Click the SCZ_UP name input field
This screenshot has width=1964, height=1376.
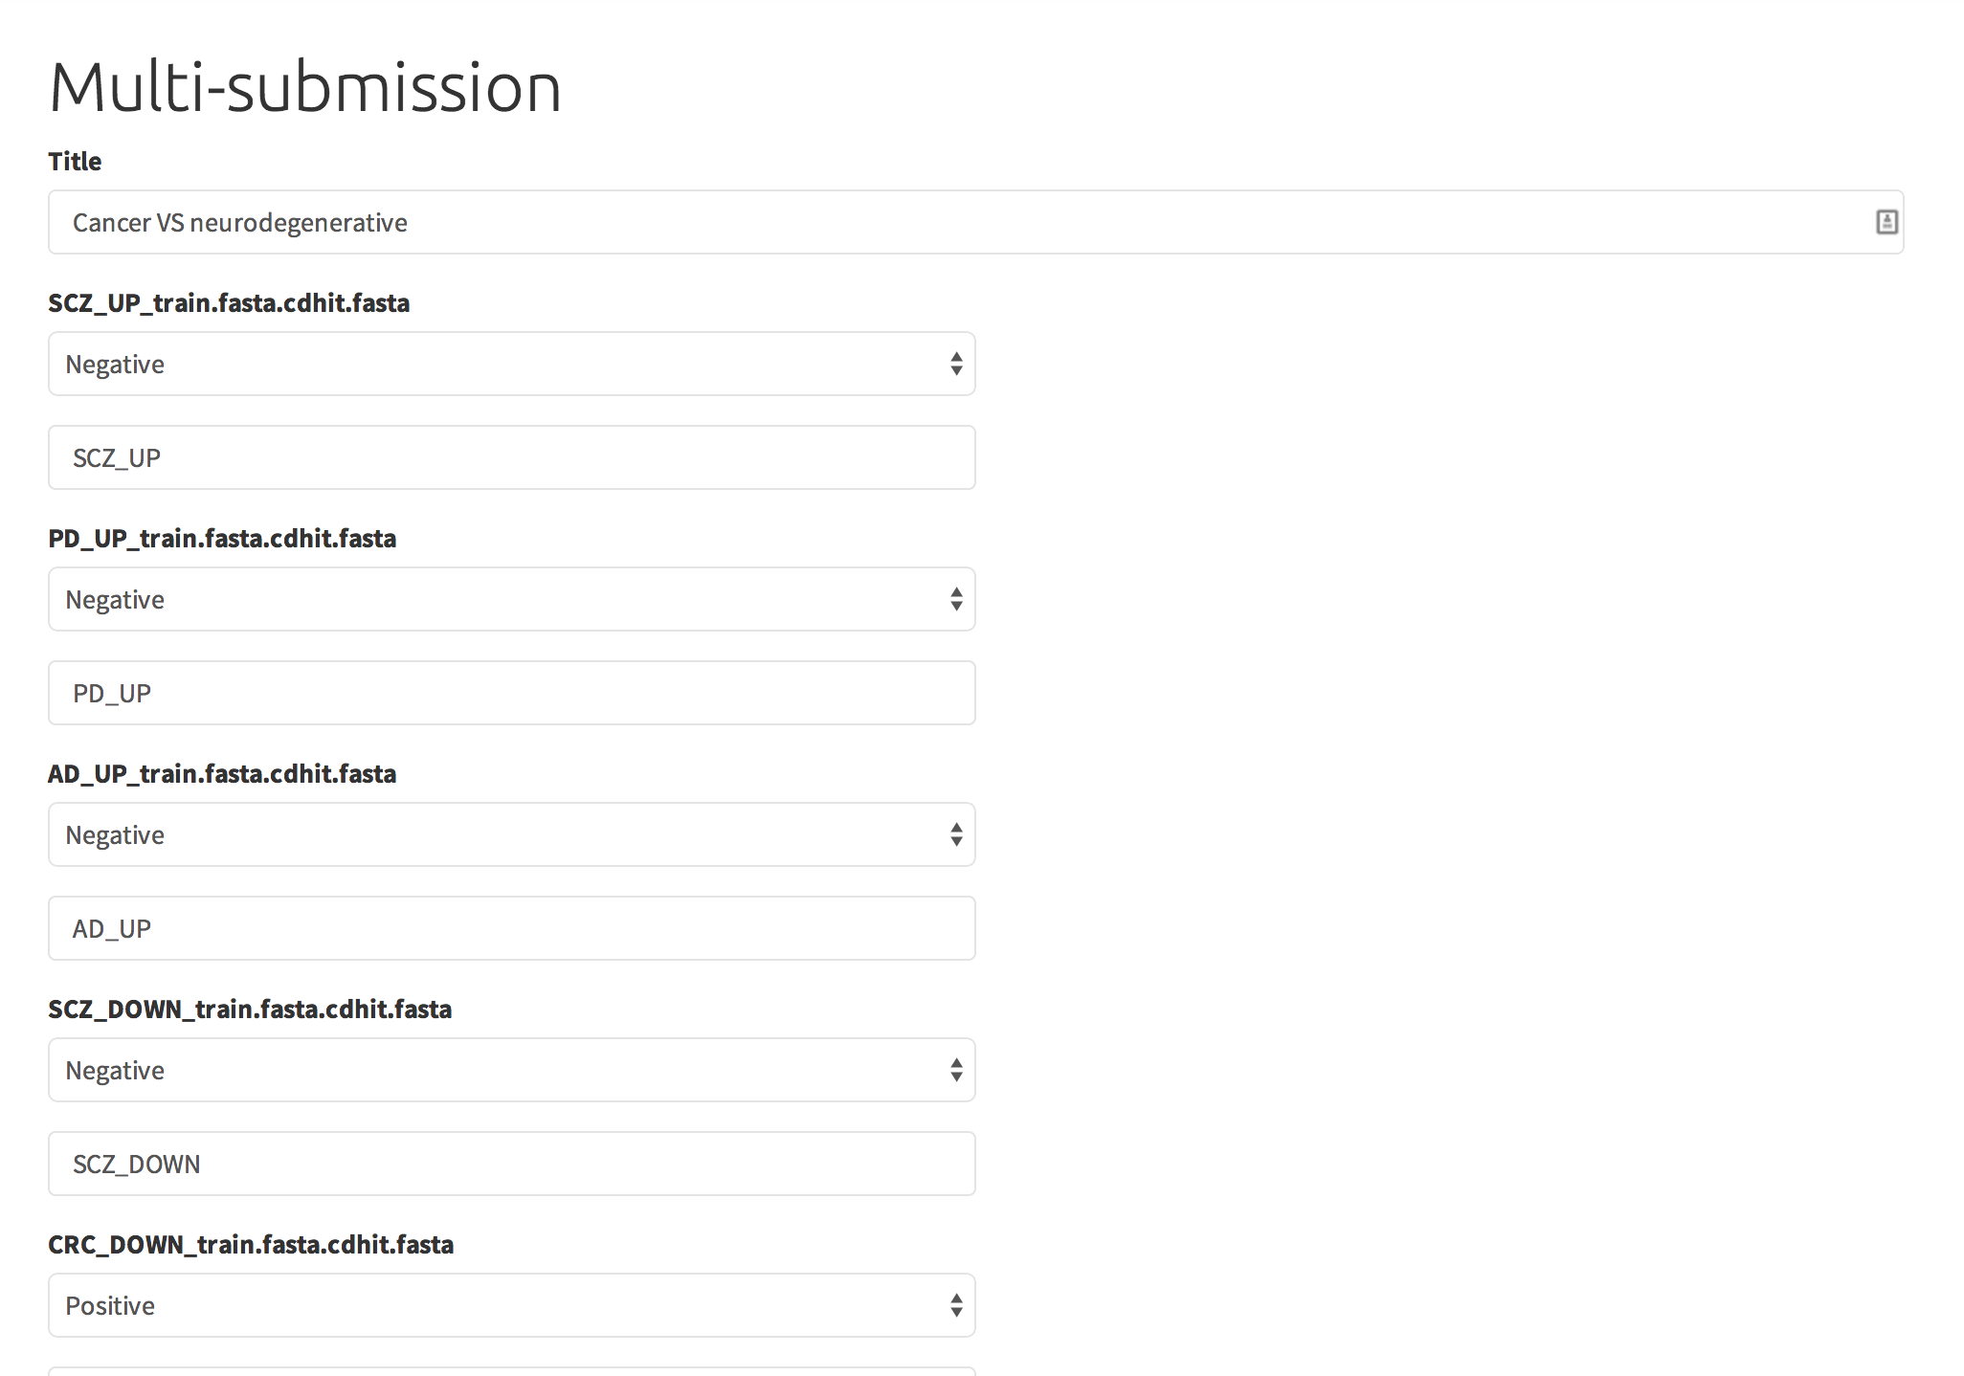(x=512, y=457)
